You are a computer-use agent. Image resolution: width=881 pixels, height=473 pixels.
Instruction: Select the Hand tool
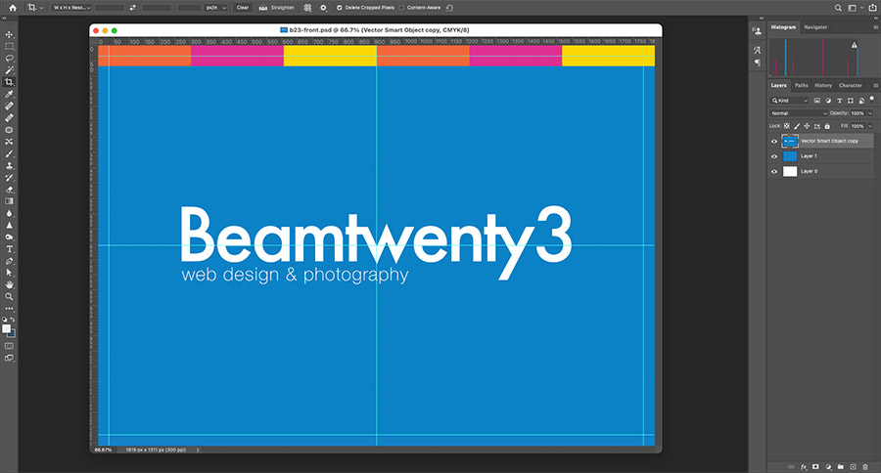click(9, 284)
